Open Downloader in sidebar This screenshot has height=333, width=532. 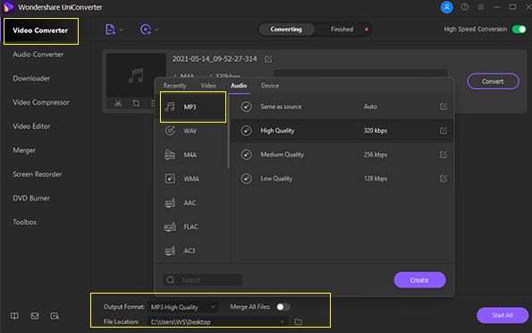coord(31,78)
